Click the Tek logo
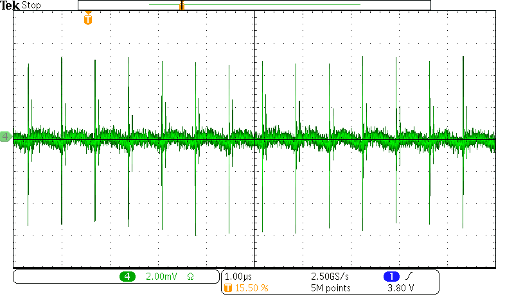 [10, 5]
